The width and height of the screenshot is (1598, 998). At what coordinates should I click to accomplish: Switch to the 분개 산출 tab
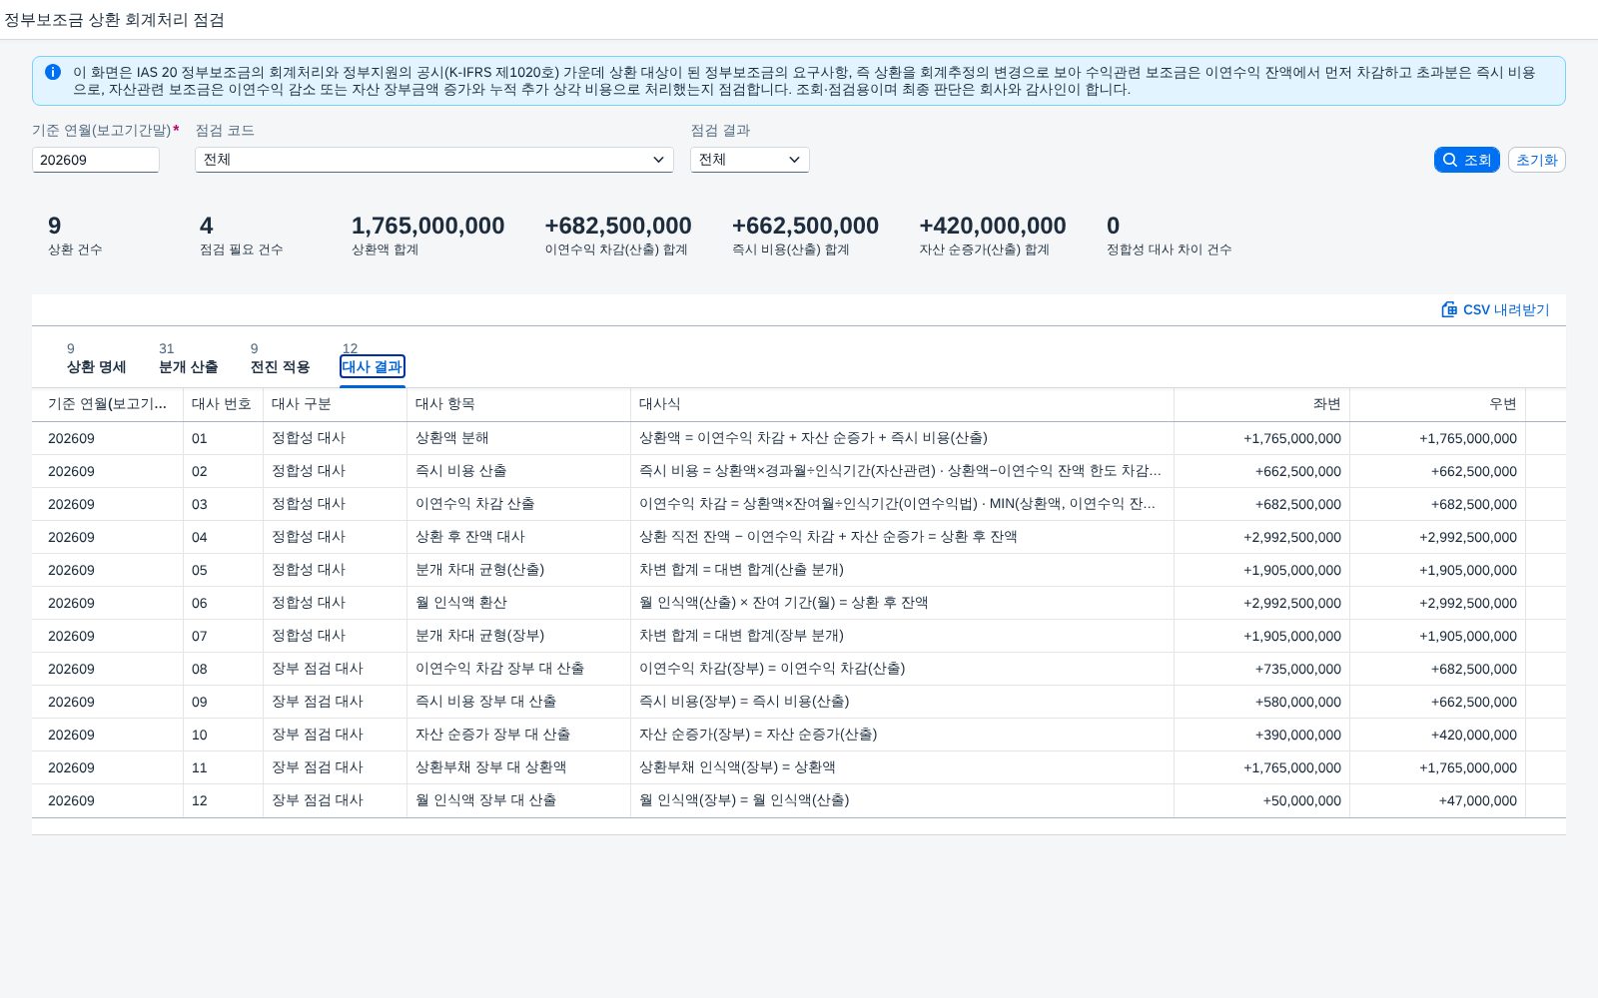point(188,366)
